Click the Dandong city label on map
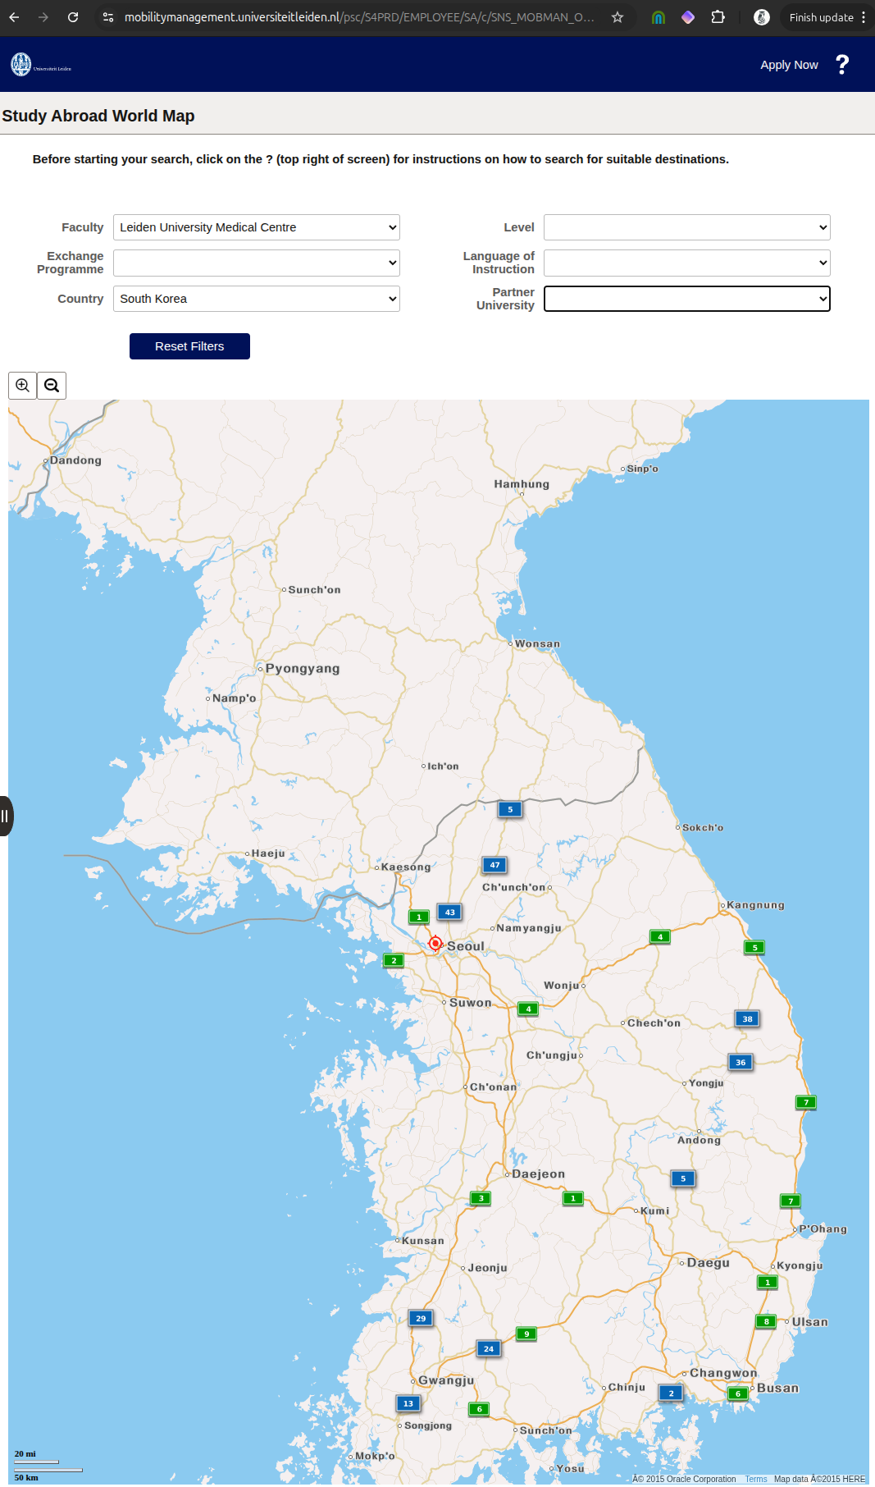875x1487 pixels. pos(75,460)
